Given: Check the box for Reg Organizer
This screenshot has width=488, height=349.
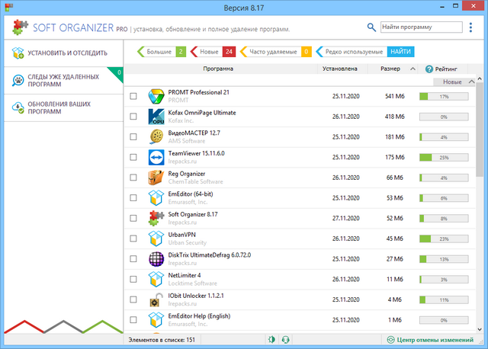Looking at the screenshot, I should pyautogui.click(x=133, y=178).
